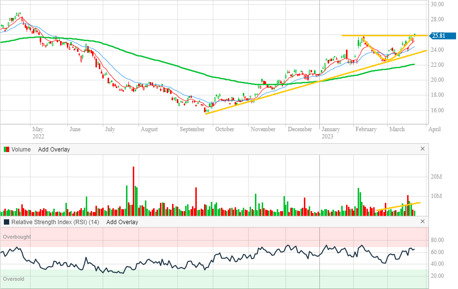Open Relative Strength Index (RSI) (14) label
This screenshot has width=458, height=289.
pos(55,222)
